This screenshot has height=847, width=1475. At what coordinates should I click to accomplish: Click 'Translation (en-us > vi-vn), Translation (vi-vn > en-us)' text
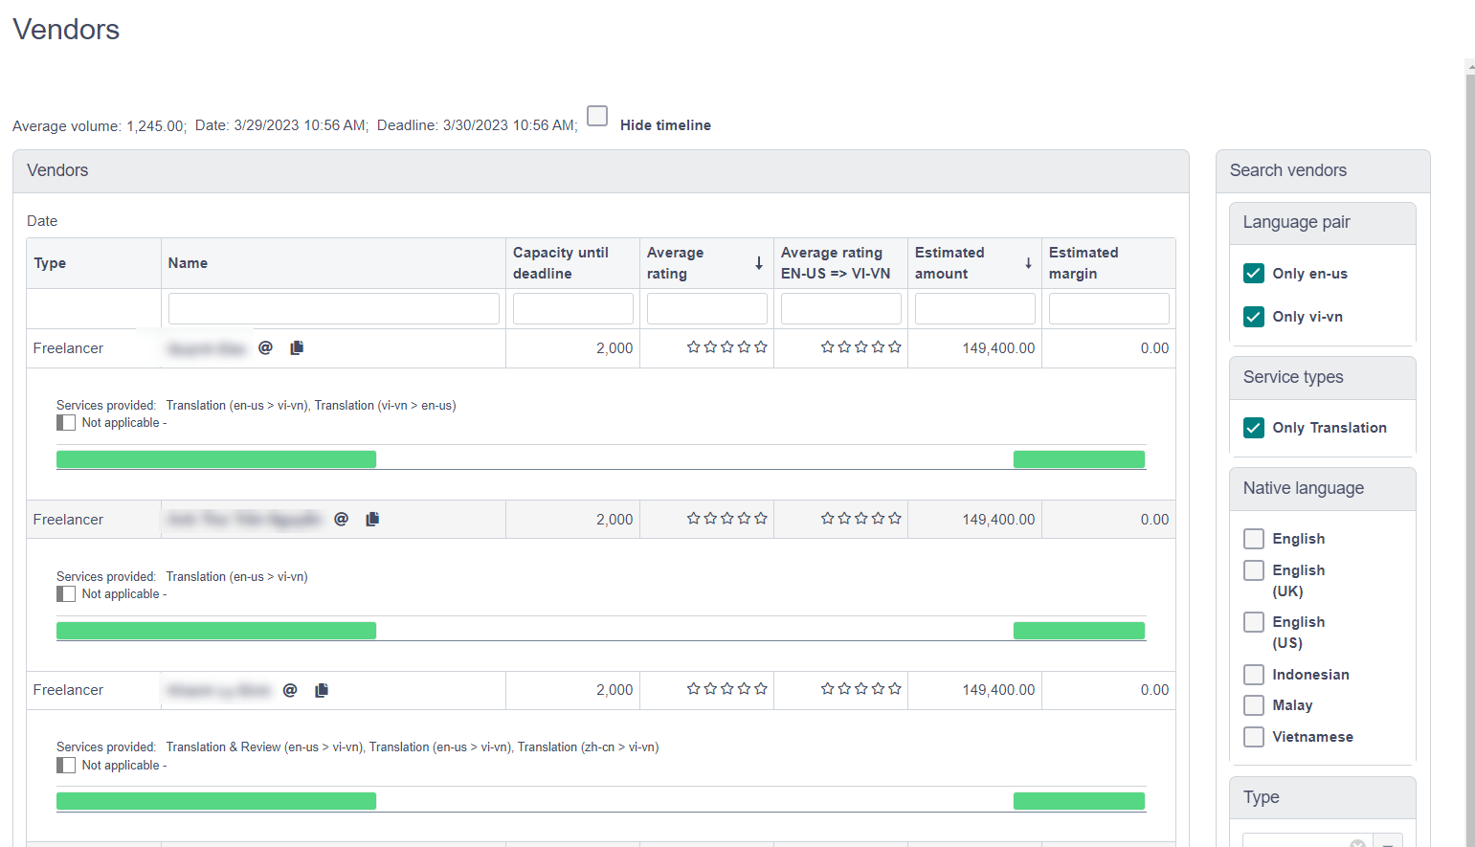(x=311, y=406)
